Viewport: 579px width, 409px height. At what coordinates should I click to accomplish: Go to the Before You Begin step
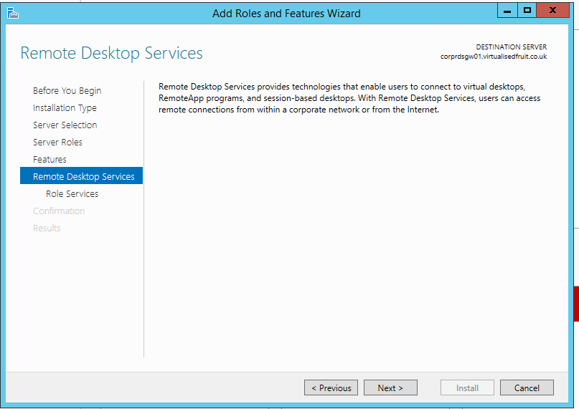pos(67,91)
